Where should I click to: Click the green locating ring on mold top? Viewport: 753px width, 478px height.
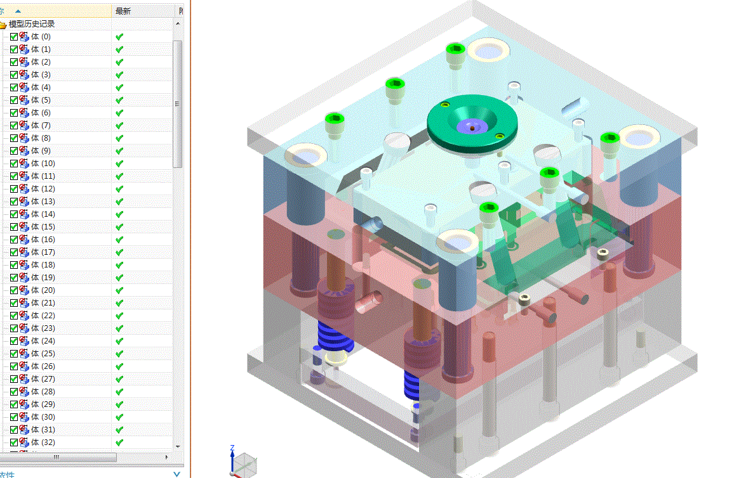click(472, 124)
